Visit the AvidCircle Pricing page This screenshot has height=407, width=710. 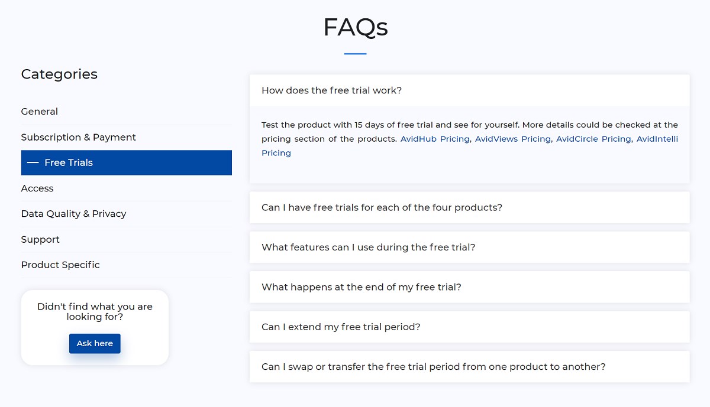point(593,139)
